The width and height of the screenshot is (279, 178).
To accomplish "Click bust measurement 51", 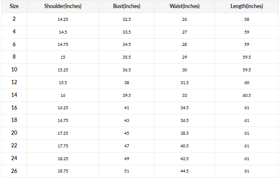I will [127, 172].
